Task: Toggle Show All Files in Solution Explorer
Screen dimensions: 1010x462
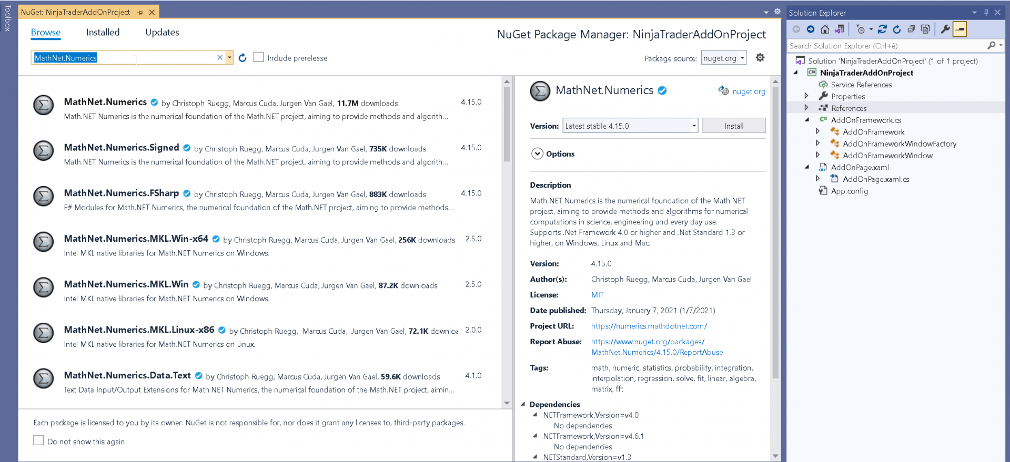Action: click(x=926, y=29)
